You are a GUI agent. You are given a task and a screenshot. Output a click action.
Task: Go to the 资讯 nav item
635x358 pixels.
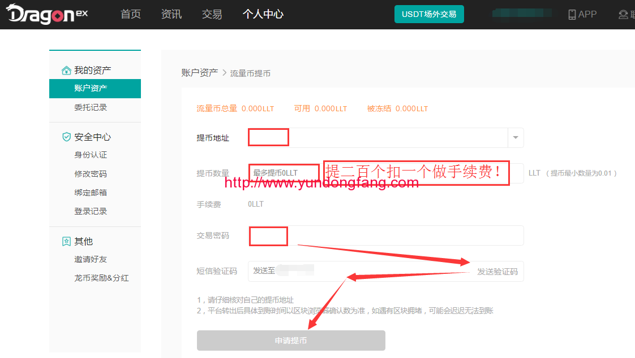coord(171,15)
